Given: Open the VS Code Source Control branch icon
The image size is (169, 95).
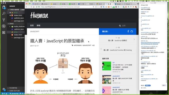Looking at the screenshot, I should [4, 20].
